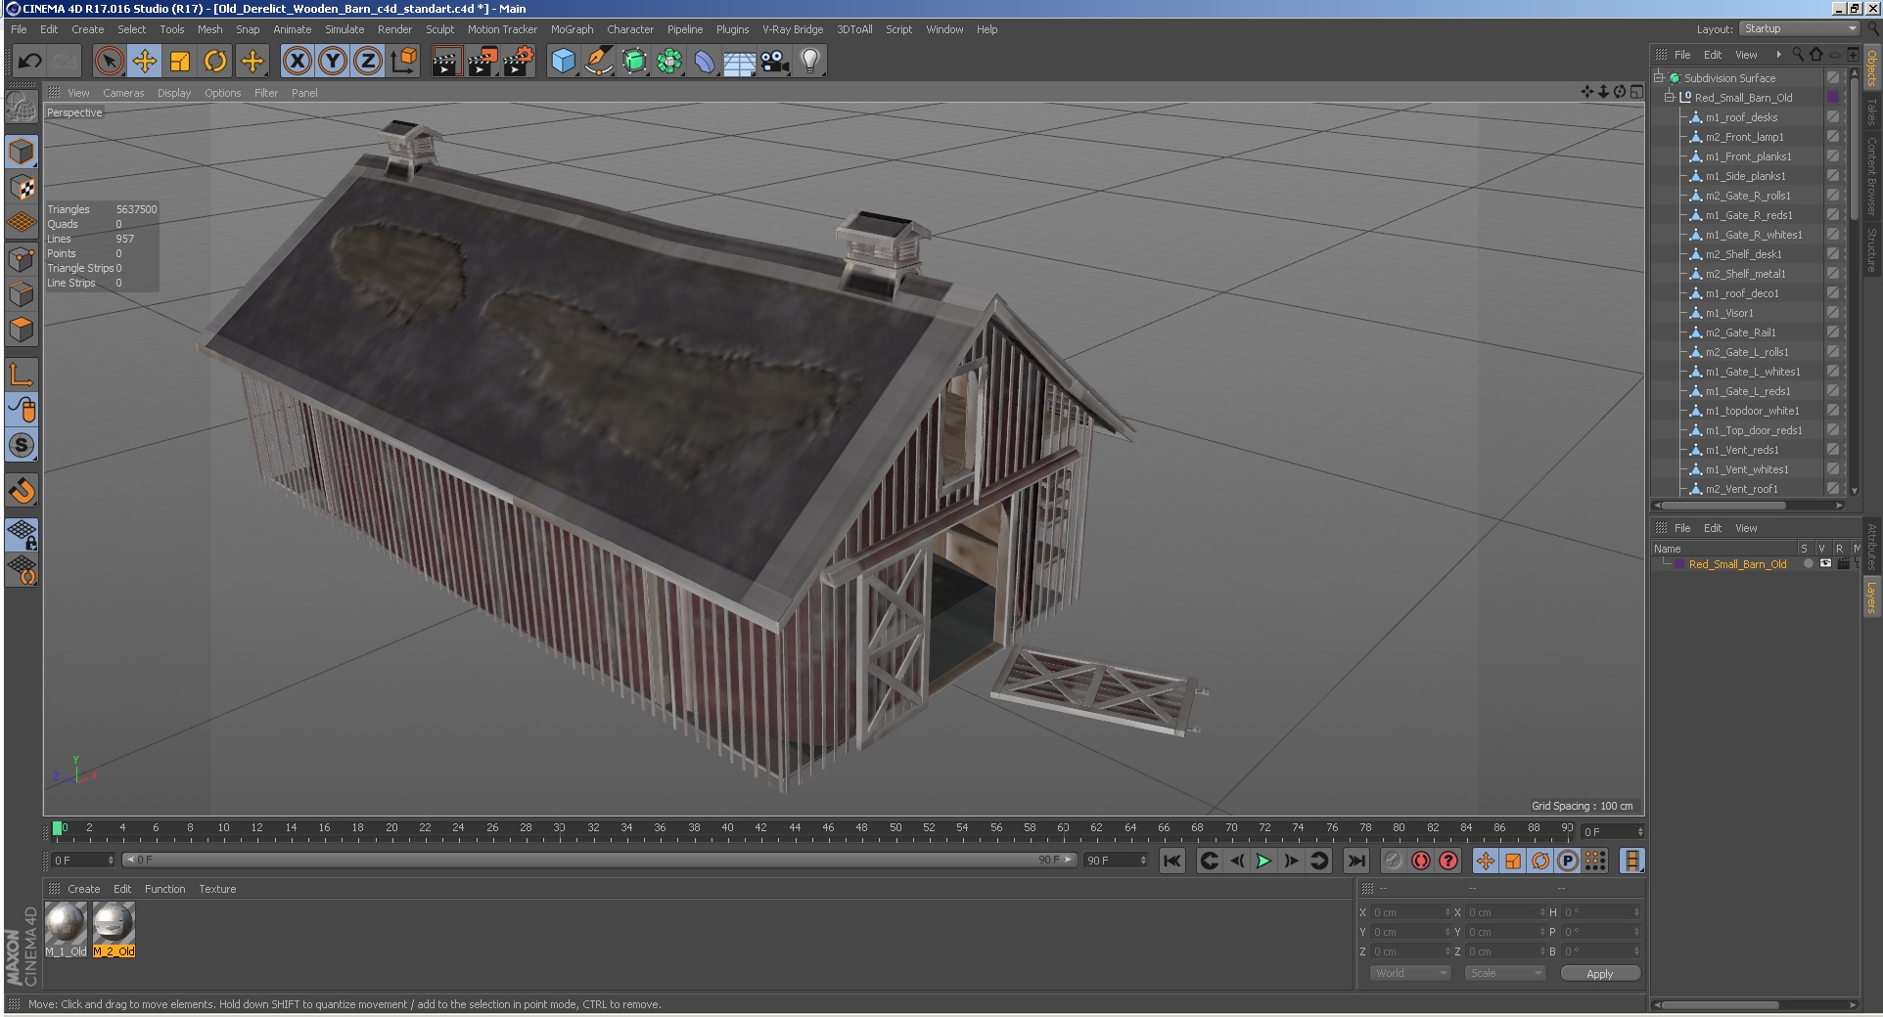The height and width of the screenshot is (1017, 1883).
Task: Click the Subdivision Surface generator icon
Action: 634,62
